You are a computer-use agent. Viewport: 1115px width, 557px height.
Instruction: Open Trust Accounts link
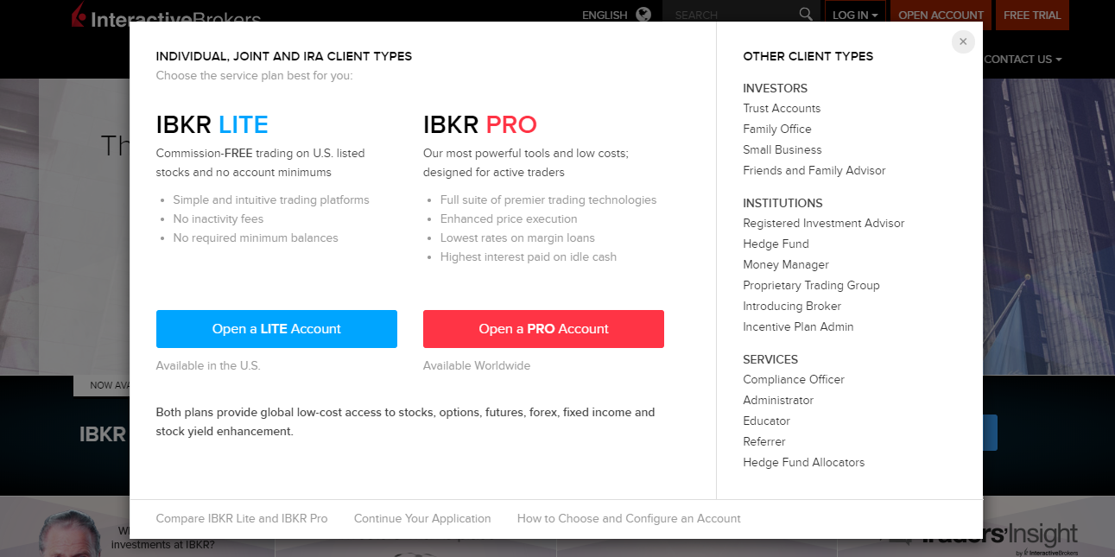tap(782, 108)
